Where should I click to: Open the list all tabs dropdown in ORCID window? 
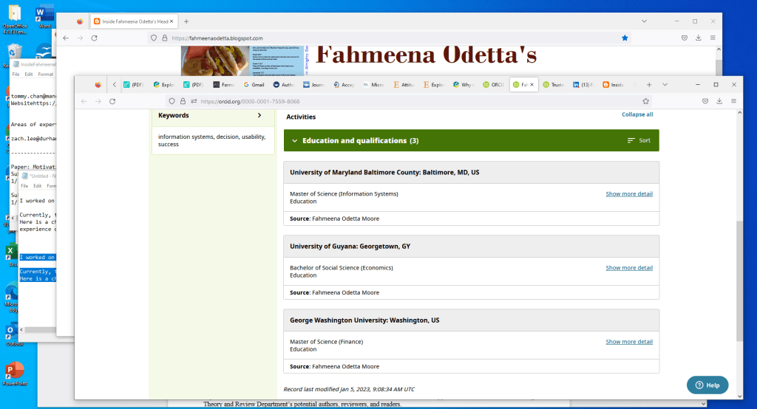(x=665, y=85)
